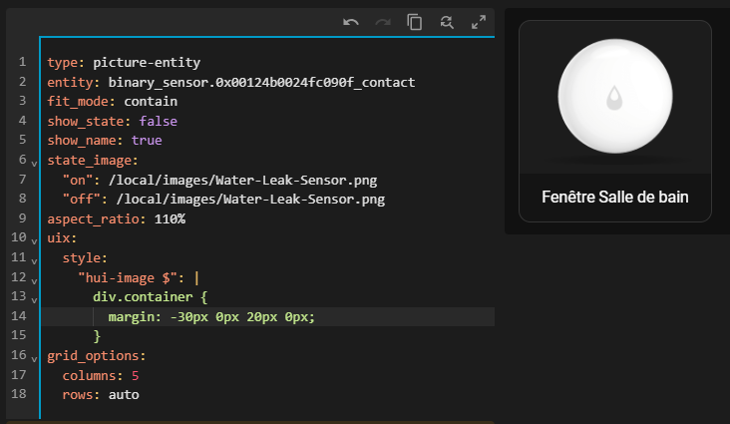The image size is (730, 424).
Task: Click the redo arrow in editor toolbar
Action: 382,22
